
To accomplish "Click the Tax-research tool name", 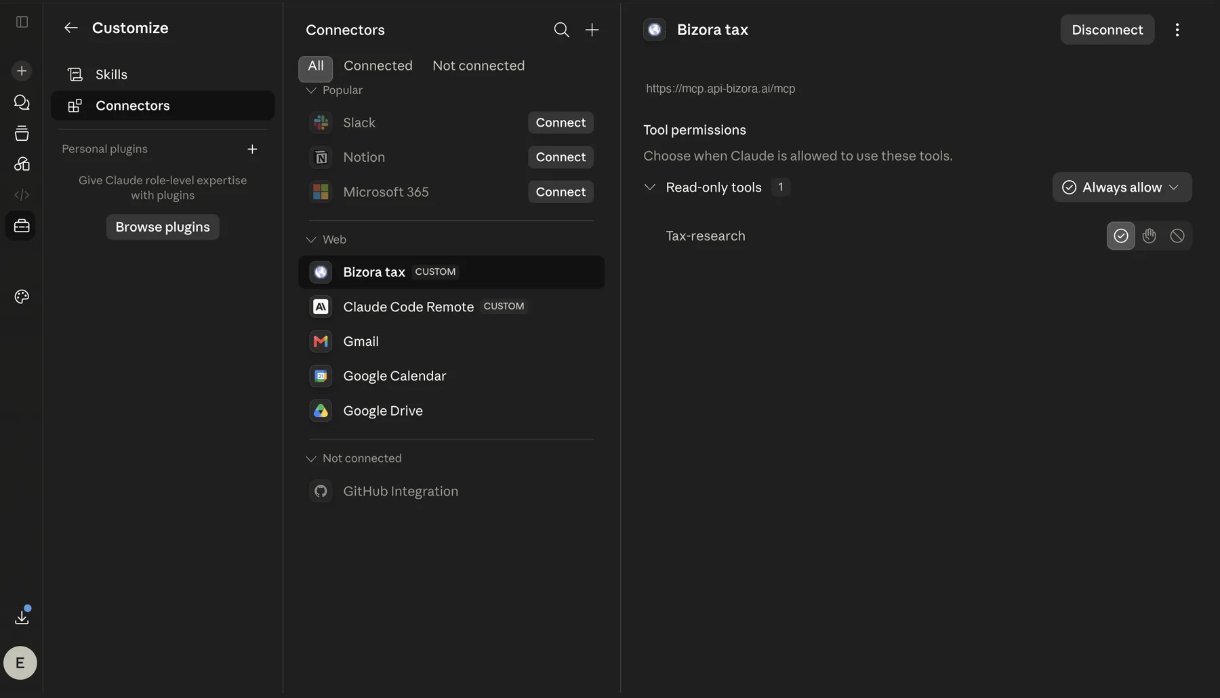I will coord(706,236).
